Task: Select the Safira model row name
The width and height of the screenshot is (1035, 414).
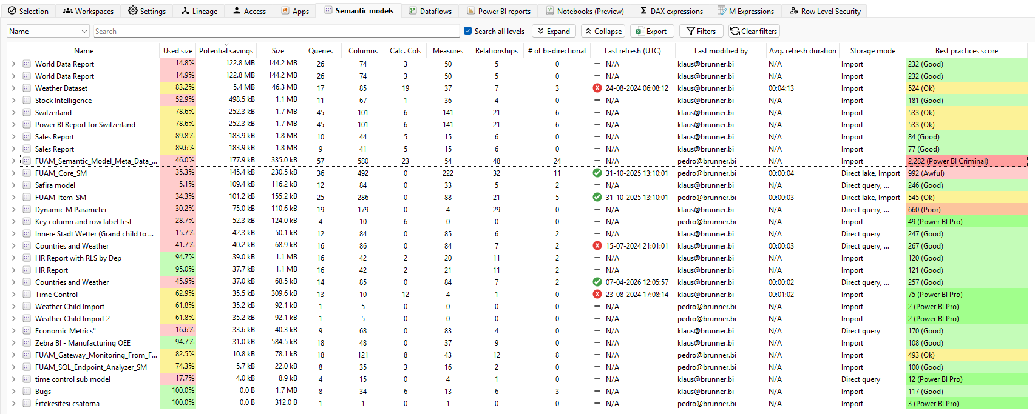Action: 55,185
